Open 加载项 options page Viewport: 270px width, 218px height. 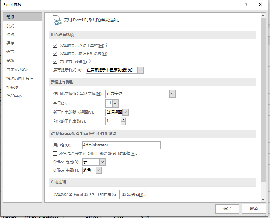(x=22, y=87)
